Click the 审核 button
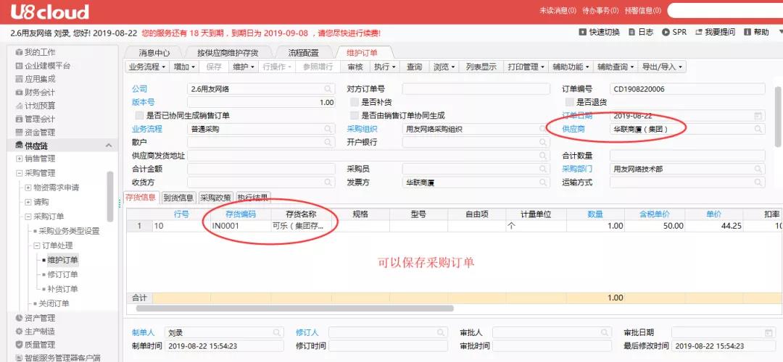The width and height of the screenshot is (783, 362). (x=355, y=67)
